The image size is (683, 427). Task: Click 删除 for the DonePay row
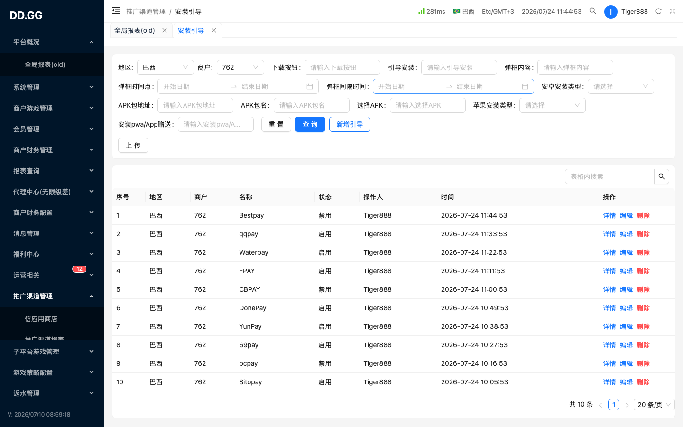point(643,308)
